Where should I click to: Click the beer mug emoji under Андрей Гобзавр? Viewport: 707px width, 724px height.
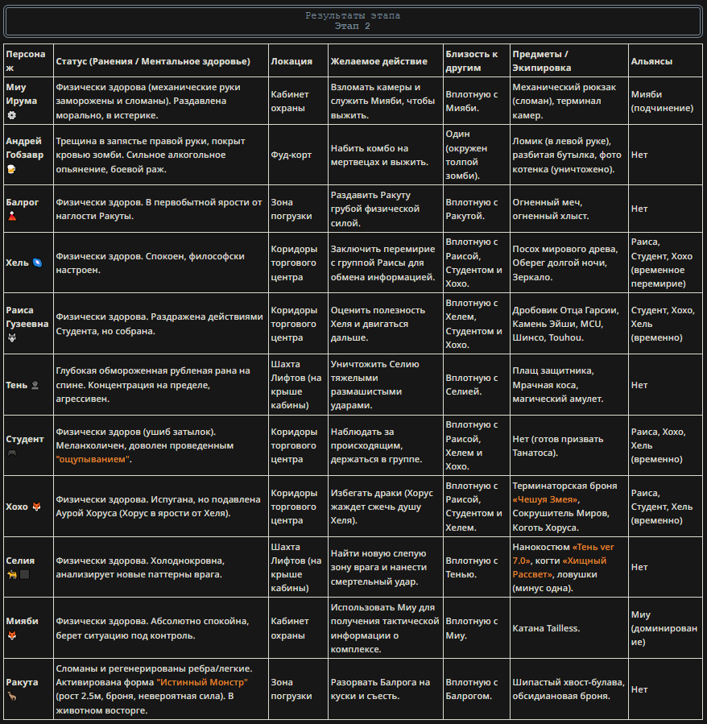click(x=11, y=169)
